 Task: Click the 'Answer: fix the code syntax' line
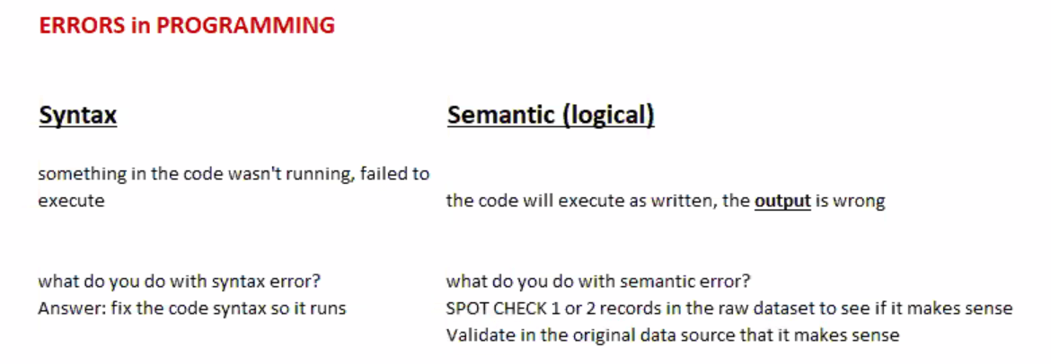(x=192, y=308)
